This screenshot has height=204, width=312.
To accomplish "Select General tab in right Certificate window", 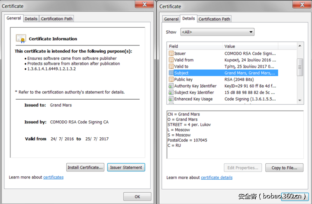I will (x=171, y=19).
